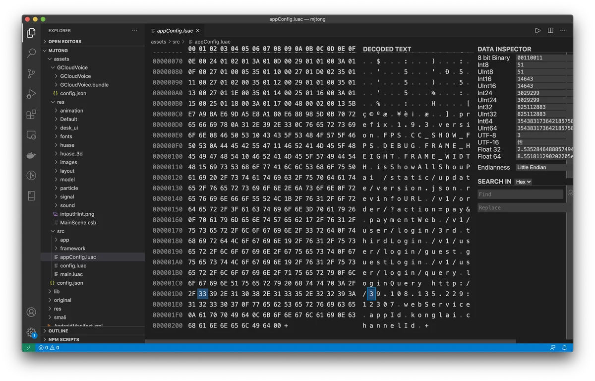Open the Source Control view

(x=31, y=73)
